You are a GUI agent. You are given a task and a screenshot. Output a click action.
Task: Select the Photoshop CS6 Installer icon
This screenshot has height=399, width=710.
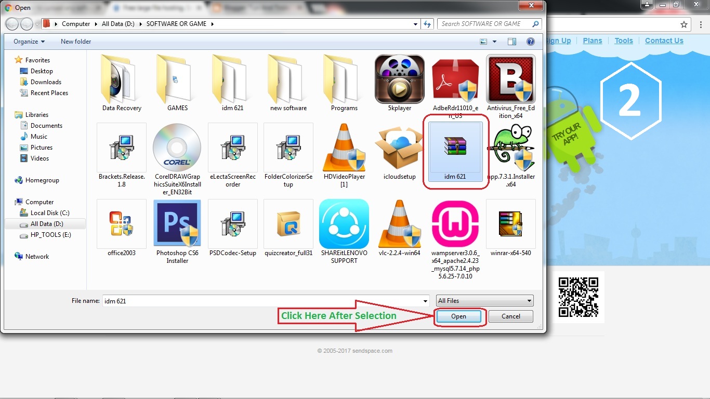tap(177, 224)
